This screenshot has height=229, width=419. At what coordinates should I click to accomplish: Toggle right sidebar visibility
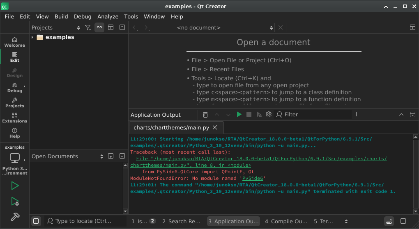point(403,221)
